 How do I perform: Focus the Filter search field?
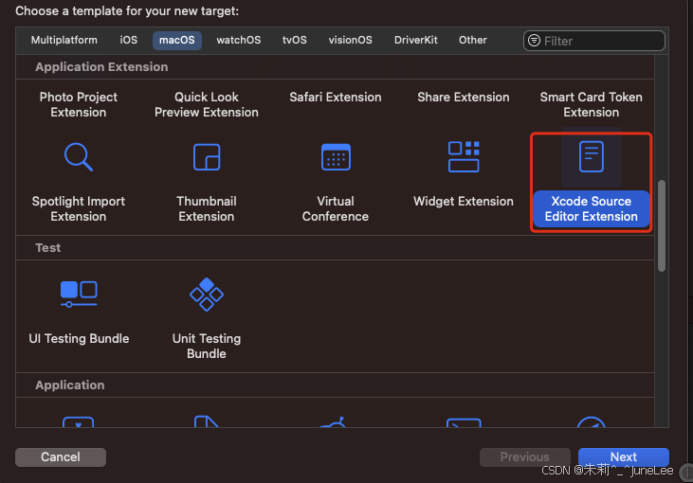594,41
